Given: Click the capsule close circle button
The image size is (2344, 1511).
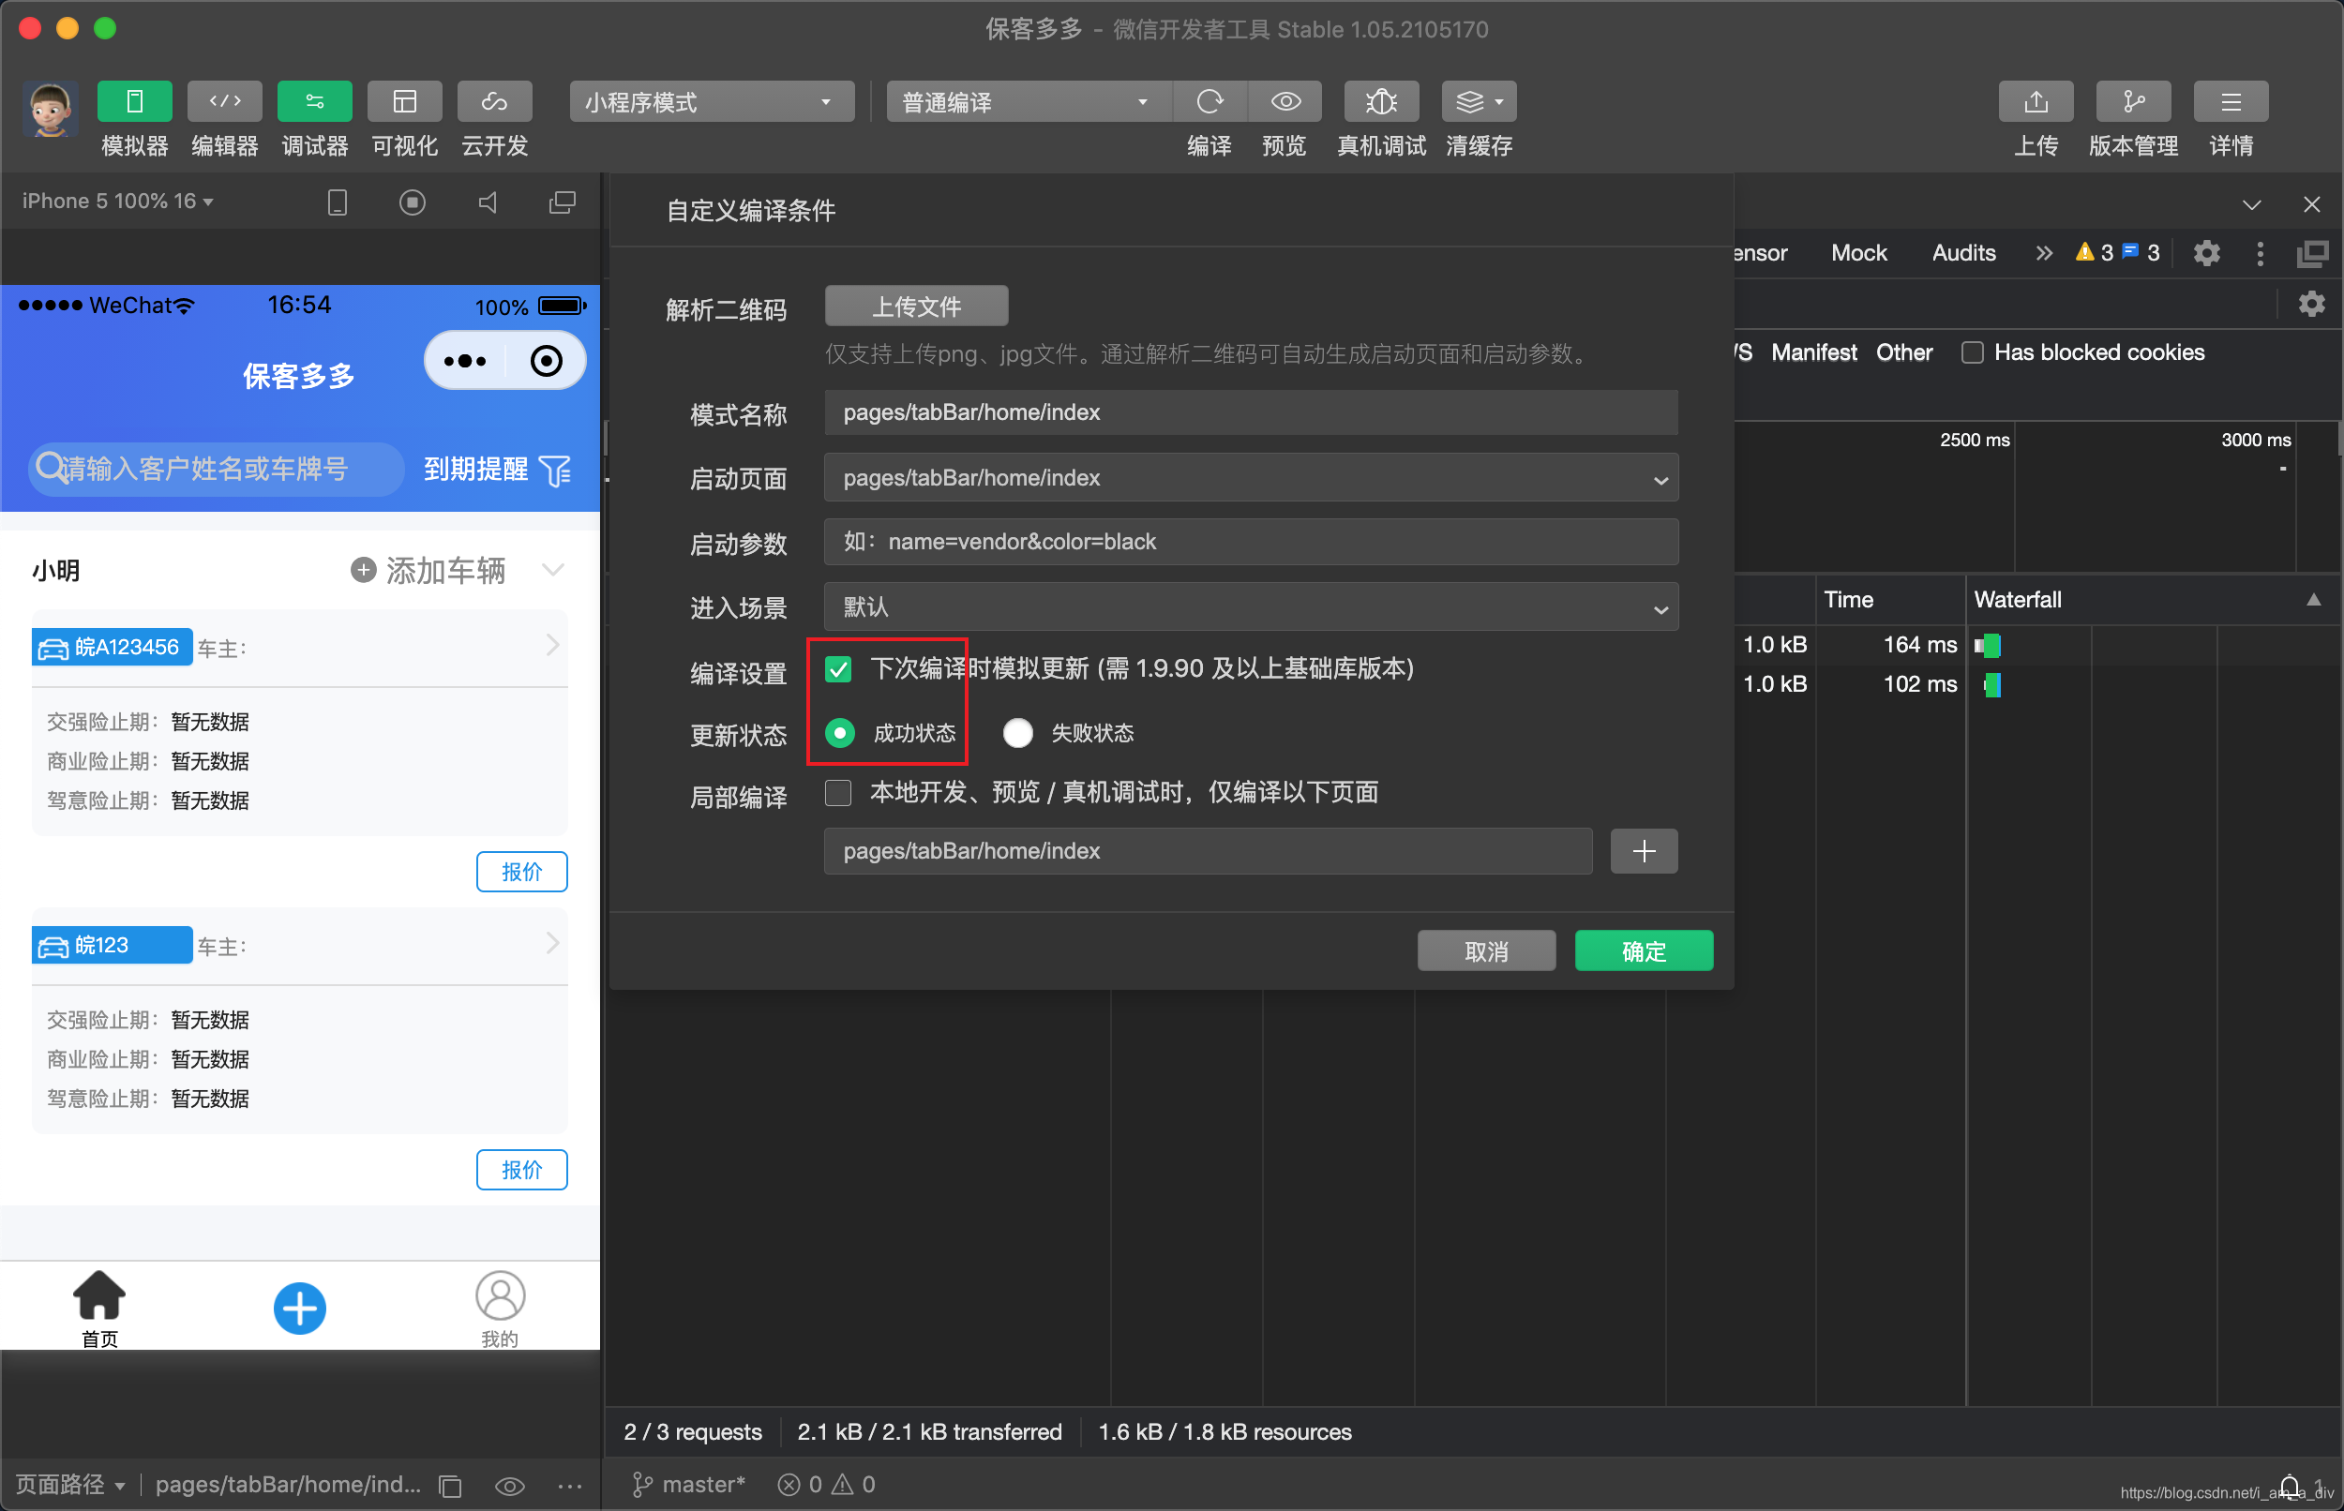Looking at the screenshot, I should click(547, 361).
